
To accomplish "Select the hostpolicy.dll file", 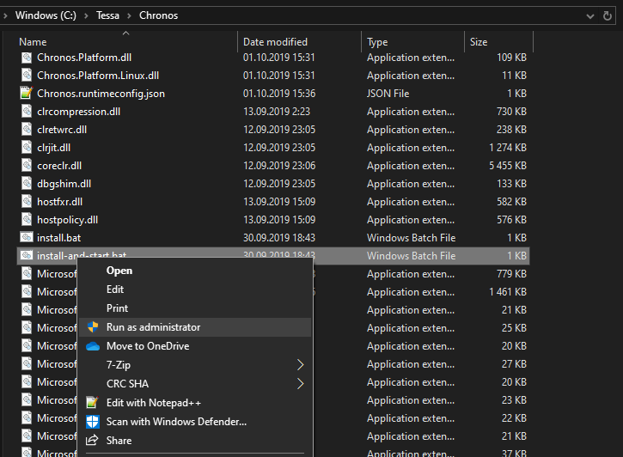I will 67,220.
